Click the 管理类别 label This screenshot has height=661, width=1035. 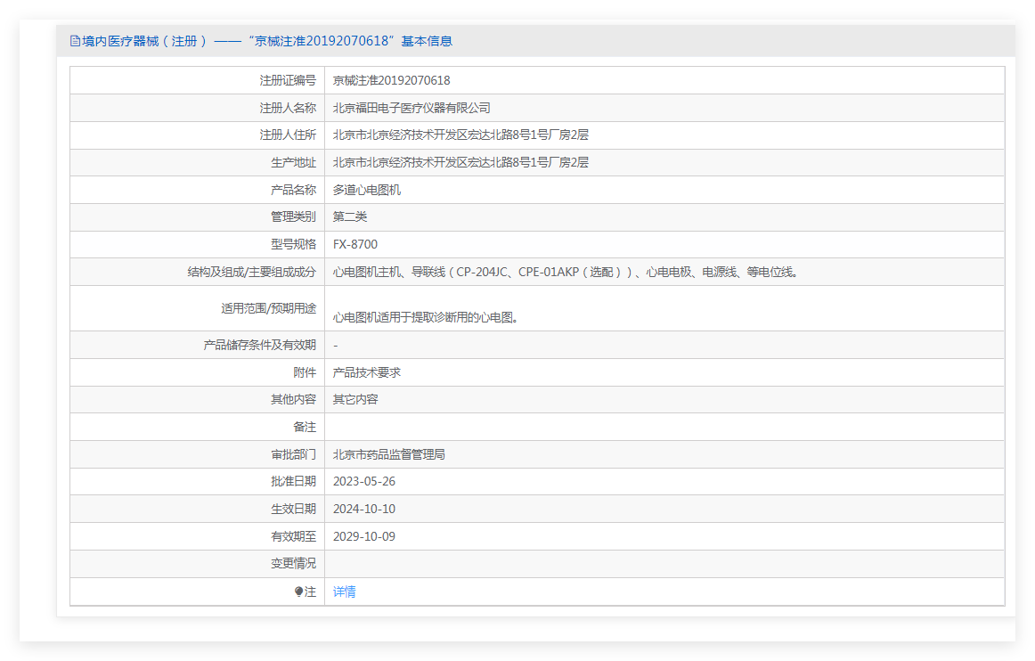pos(294,216)
